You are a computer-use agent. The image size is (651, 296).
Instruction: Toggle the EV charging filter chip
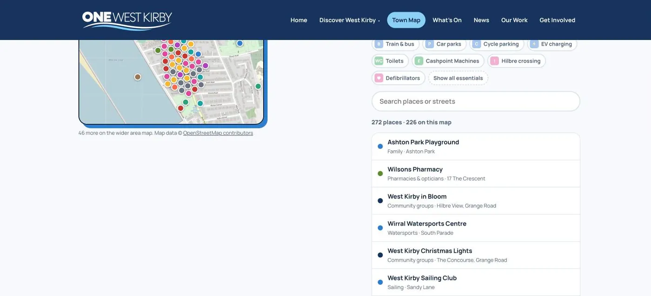click(x=552, y=44)
